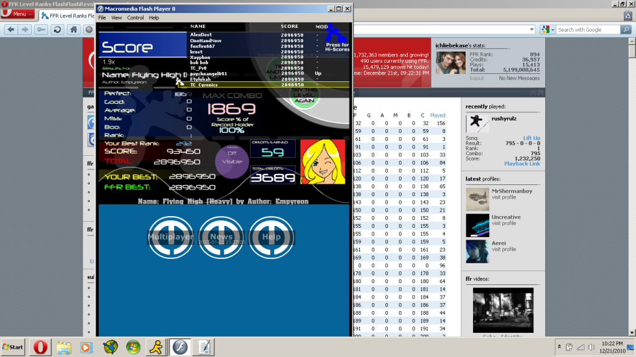Click the browser reload icon
Image resolution: width=636 pixels, height=357 pixels.
click(57, 30)
